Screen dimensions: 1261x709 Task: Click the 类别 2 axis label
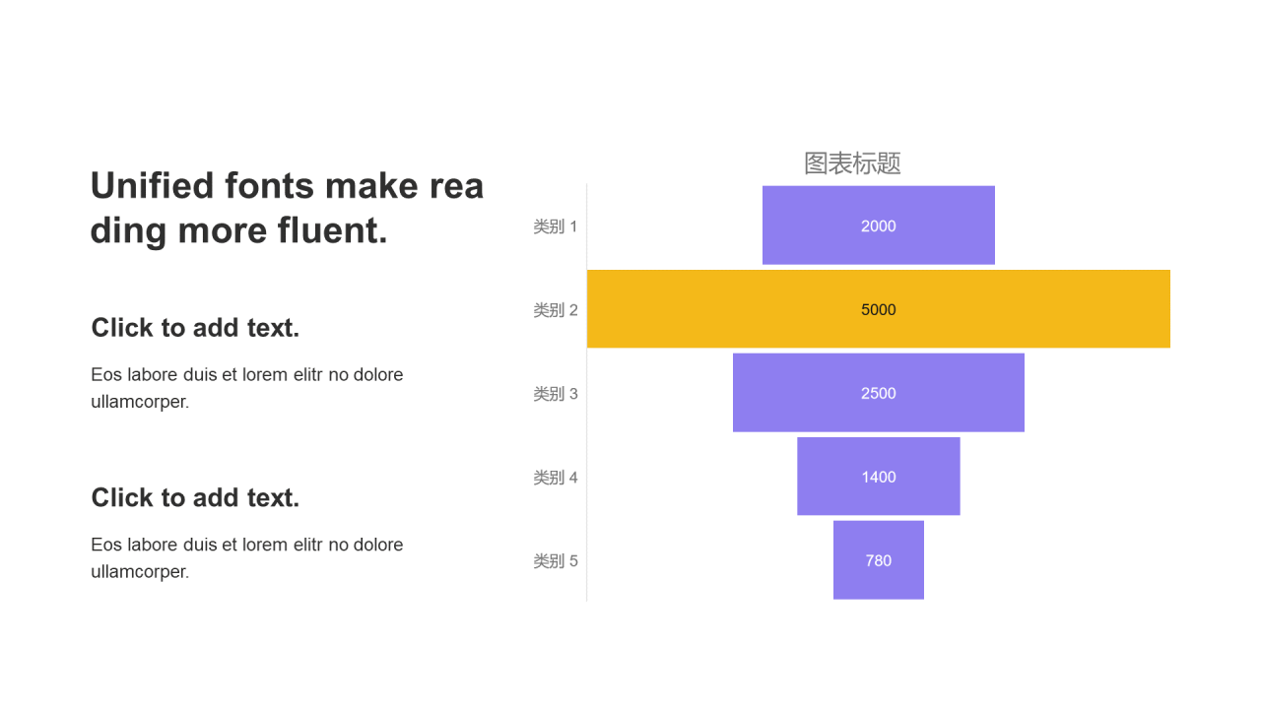(x=556, y=310)
